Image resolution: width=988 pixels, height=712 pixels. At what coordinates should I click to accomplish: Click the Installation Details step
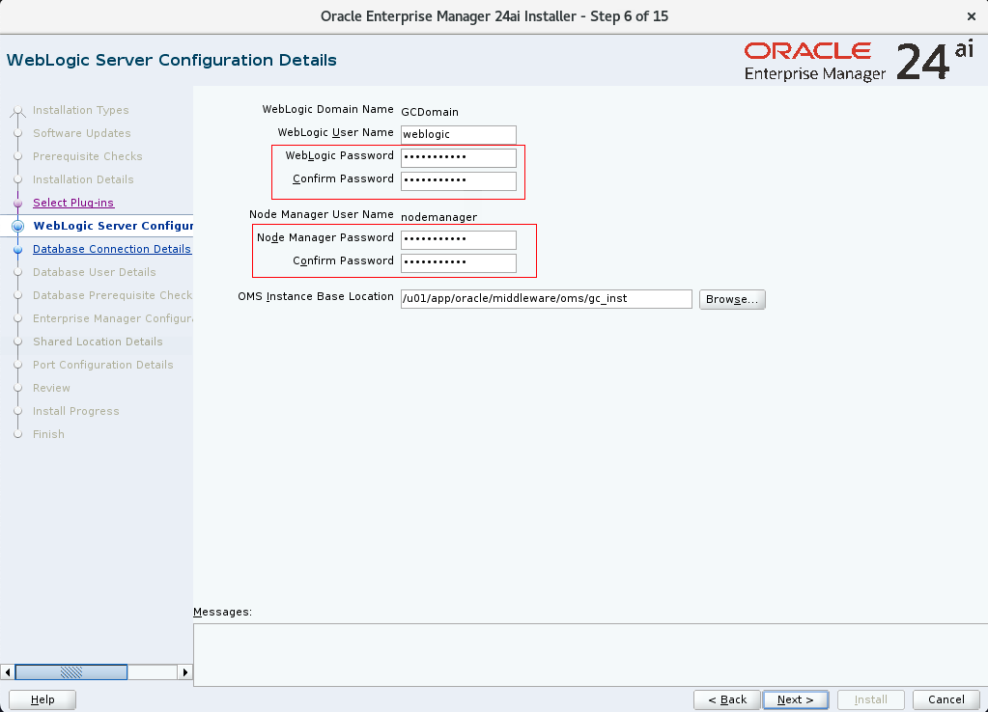tap(83, 180)
